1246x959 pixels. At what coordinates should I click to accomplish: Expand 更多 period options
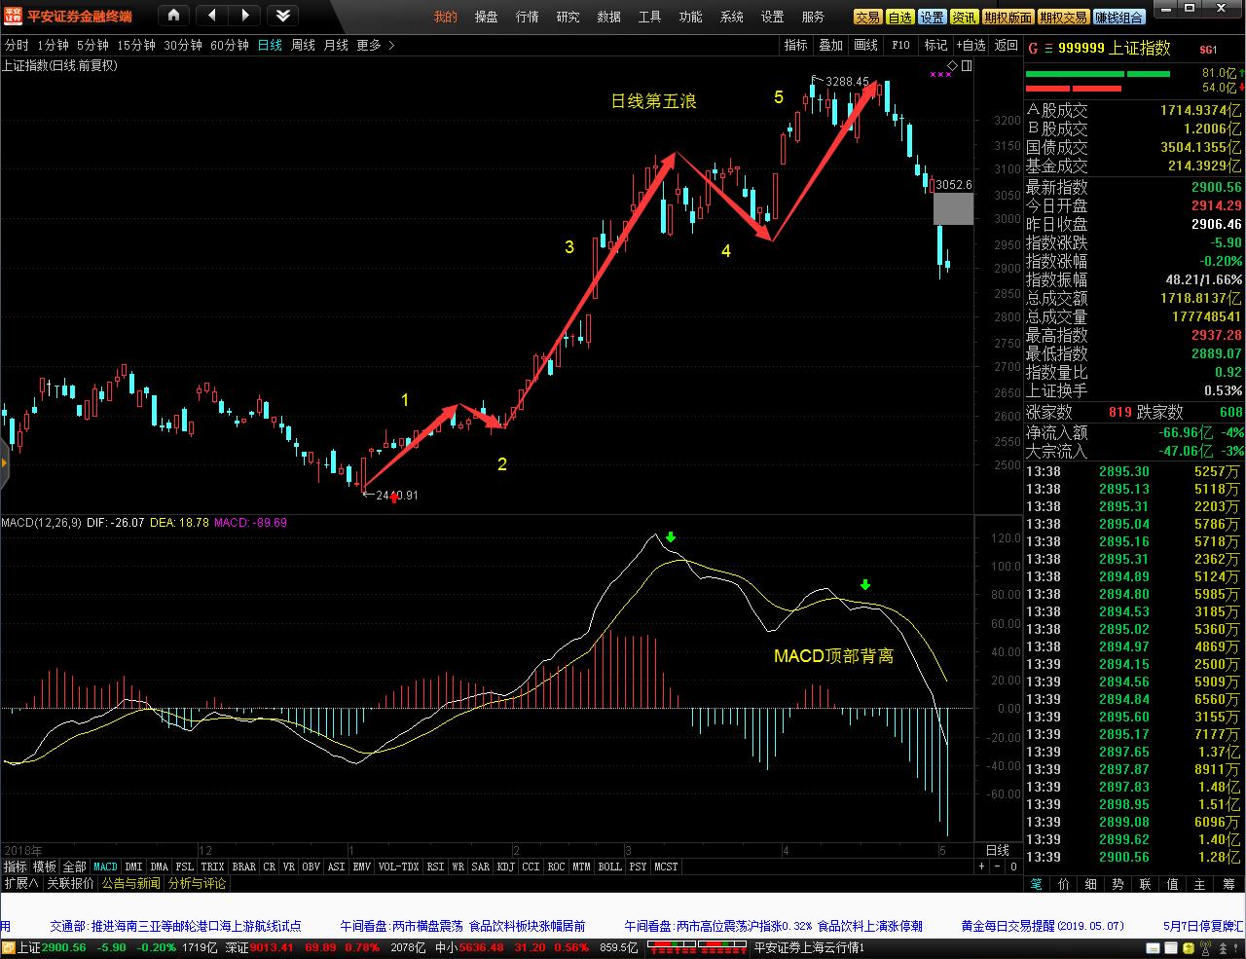pyautogui.click(x=375, y=46)
